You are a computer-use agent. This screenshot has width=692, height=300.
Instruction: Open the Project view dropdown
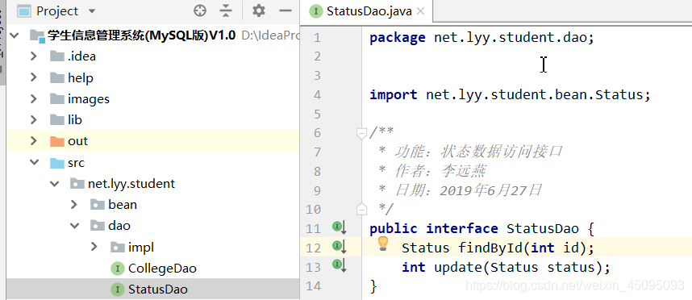pyautogui.click(x=92, y=11)
